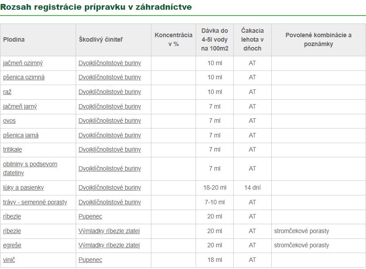Viewport: 366px width, 269px height.
Task: Open the jačmeň ozimný crop link
Action: point(23,63)
